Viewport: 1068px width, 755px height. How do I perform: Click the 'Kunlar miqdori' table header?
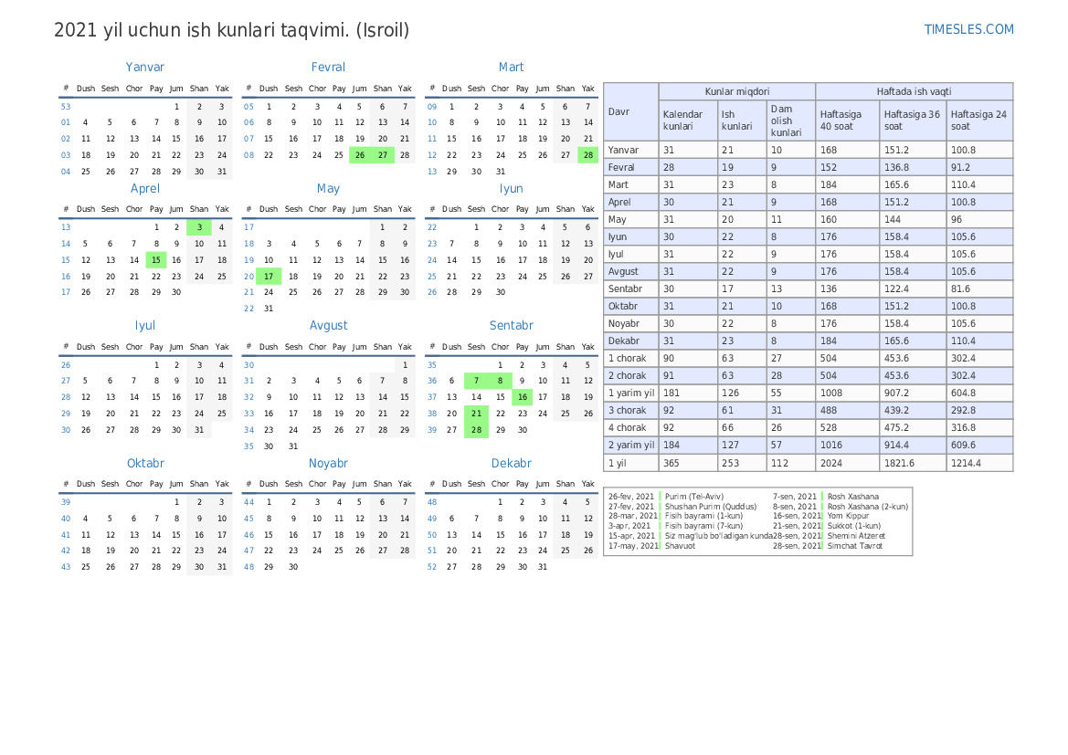click(737, 91)
